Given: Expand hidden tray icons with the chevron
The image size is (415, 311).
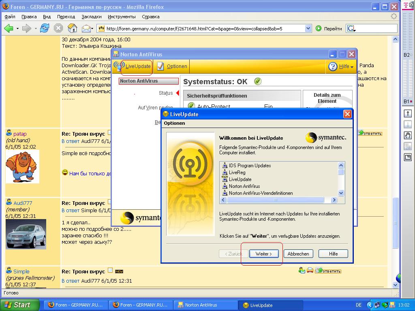Looking at the screenshot, I should point(370,305).
